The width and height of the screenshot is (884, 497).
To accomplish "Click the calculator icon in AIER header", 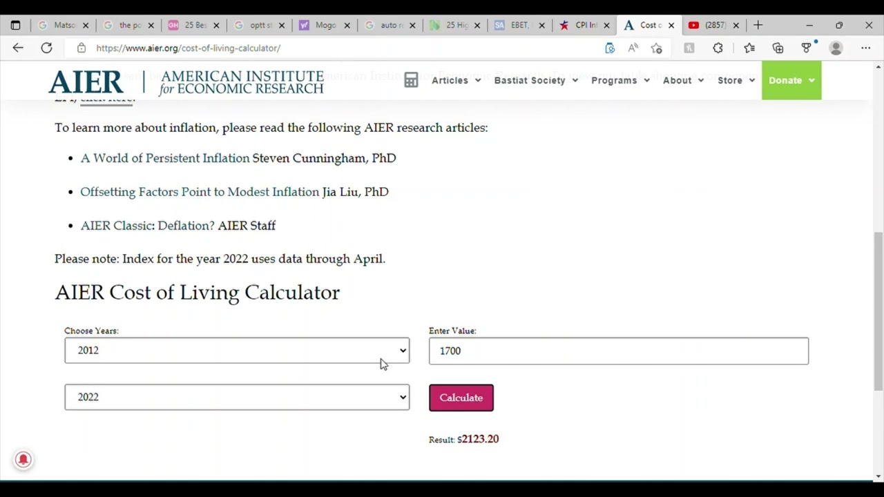I will [x=411, y=80].
